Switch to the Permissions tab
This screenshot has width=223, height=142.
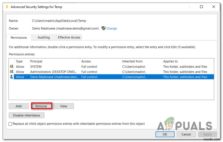tap(19, 37)
